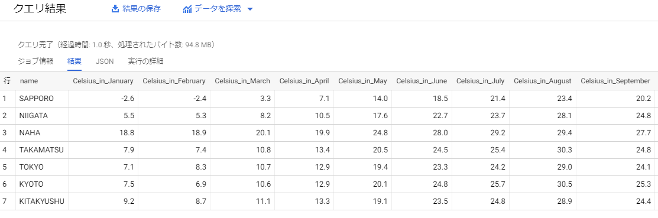Click the Celsius_in_September column header
The width and height of the screenshot is (658, 218).
[615, 80]
